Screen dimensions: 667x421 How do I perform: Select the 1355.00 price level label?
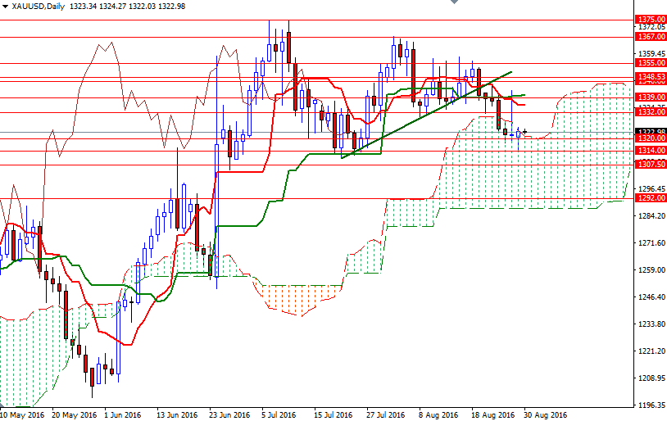pyautogui.click(x=651, y=63)
